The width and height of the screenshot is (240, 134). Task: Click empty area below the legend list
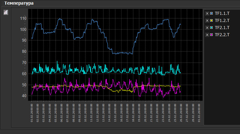221,80
